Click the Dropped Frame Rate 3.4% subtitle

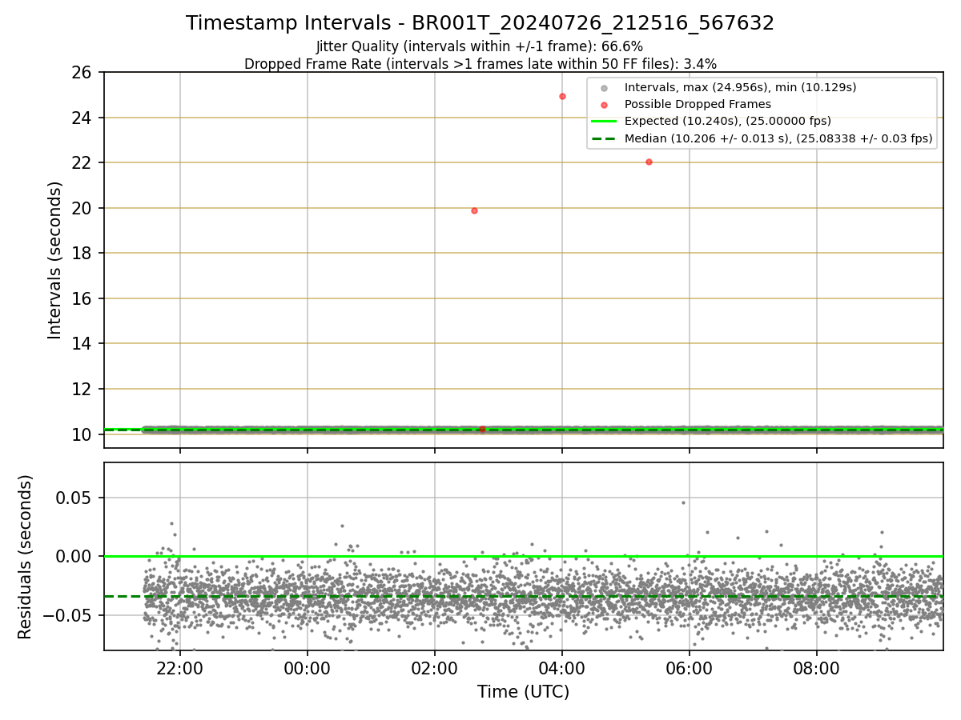click(x=480, y=64)
